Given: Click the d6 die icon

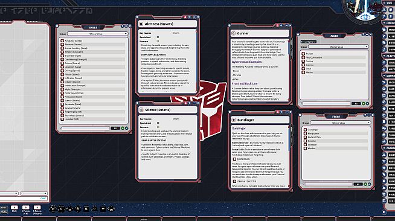Looking at the screenshot, I should point(86,209).
